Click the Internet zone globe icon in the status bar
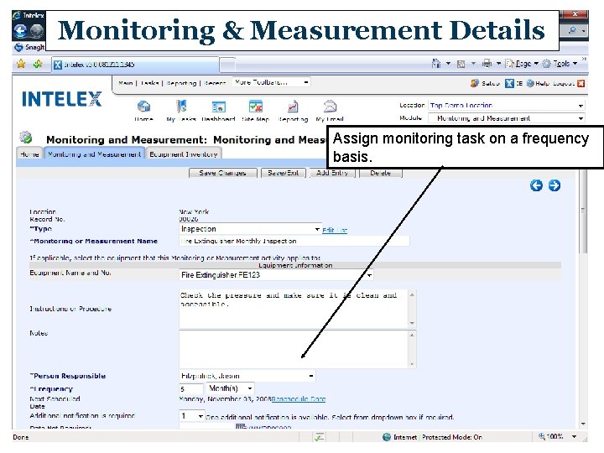The height and width of the screenshot is (453, 604). pyautogui.click(x=387, y=437)
